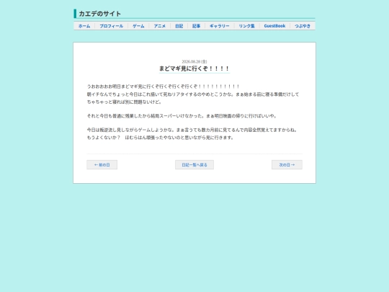Click the paragraph starting それと今日も普通に残業

click(182, 116)
